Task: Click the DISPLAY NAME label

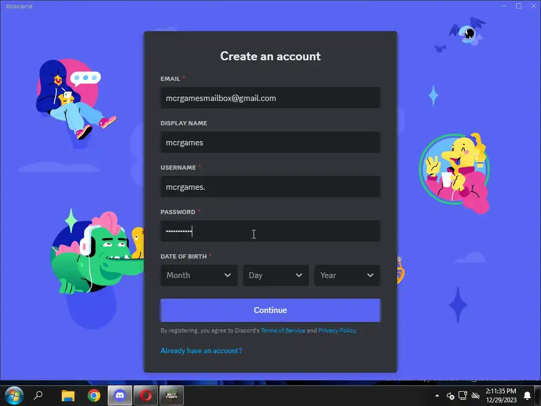Action: [183, 123]
